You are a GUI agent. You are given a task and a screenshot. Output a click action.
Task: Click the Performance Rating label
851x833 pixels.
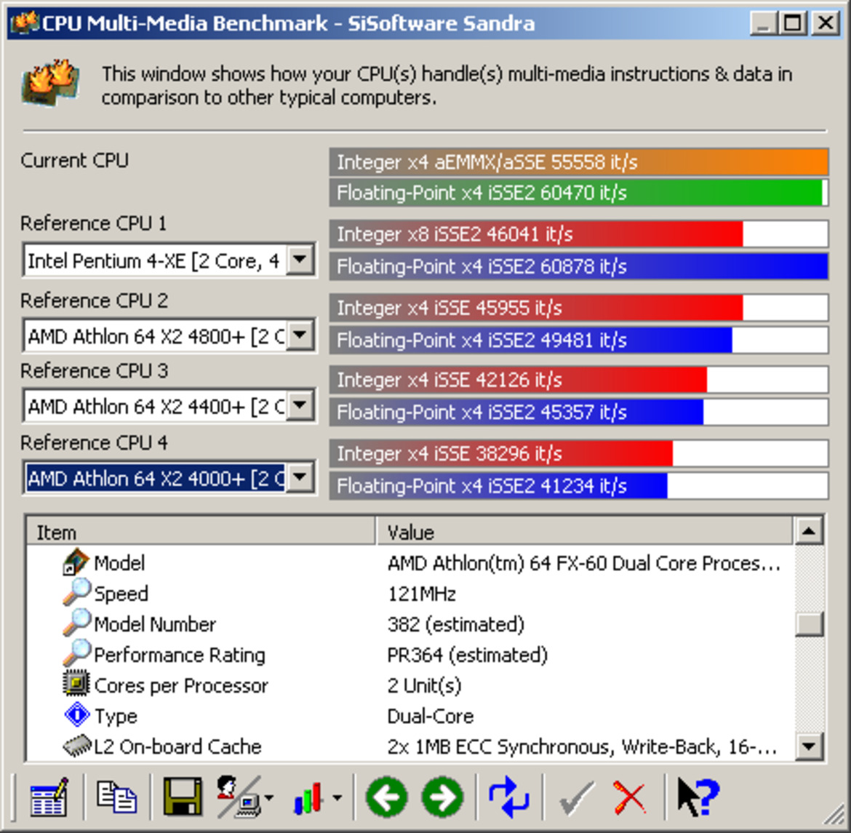[x=180, y=655]
